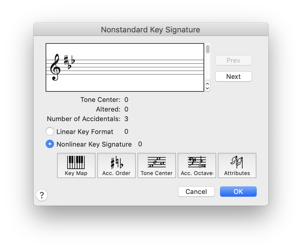Screen dimensions: 302x250
Task: Click the down arrow of the preview stepper
Action: (207, 88)
